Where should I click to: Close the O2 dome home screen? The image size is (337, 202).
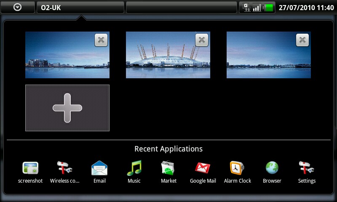coord(202,40)
